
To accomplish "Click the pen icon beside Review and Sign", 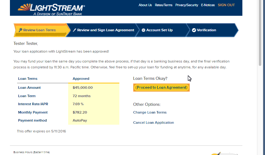I will coord(74,30).
